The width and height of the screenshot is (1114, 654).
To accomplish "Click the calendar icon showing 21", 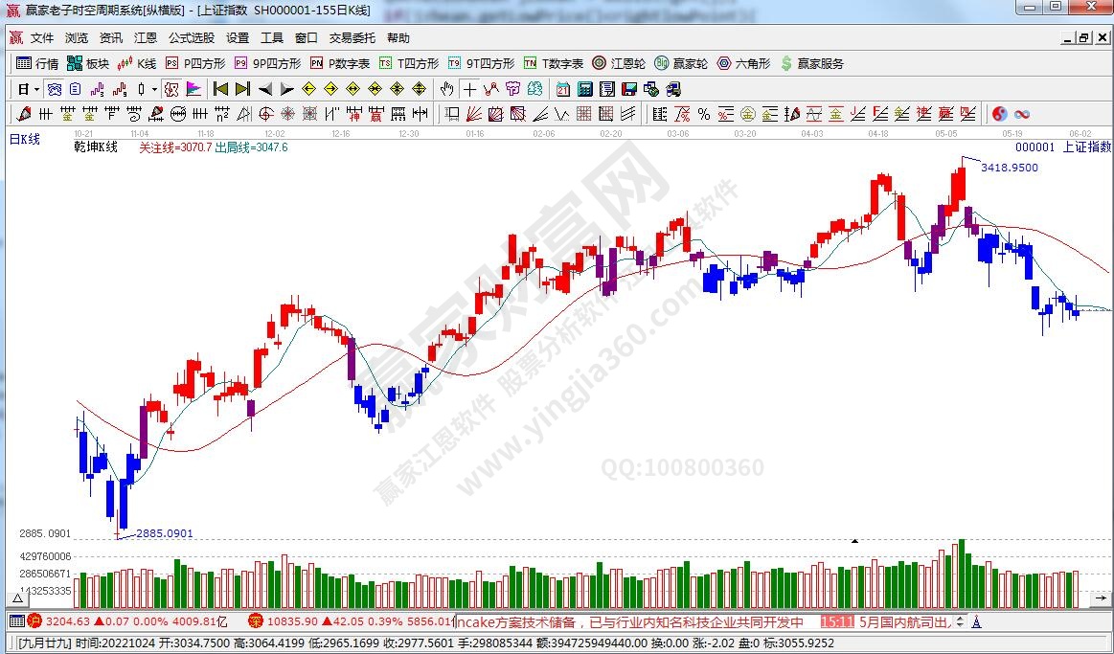I will (x=562, y=89).
